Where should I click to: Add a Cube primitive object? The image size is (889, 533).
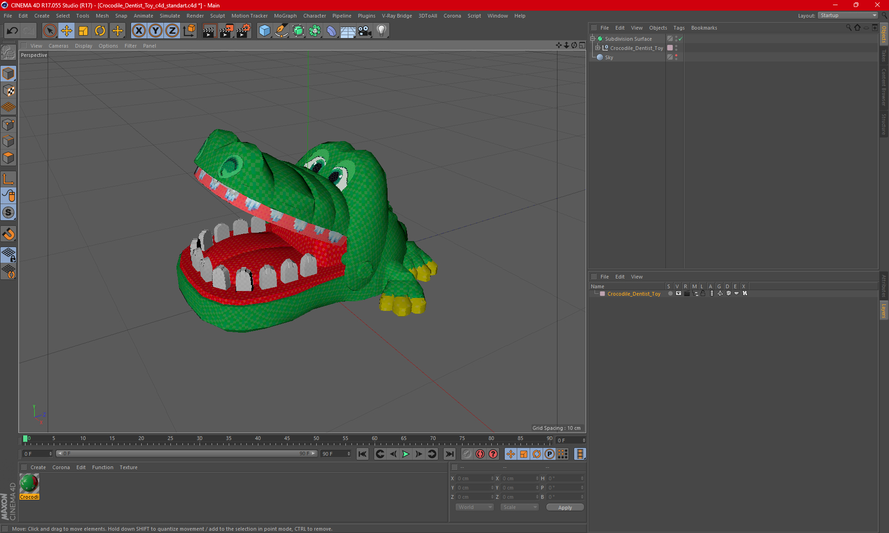pyautogui.click(x=264, y=31)
